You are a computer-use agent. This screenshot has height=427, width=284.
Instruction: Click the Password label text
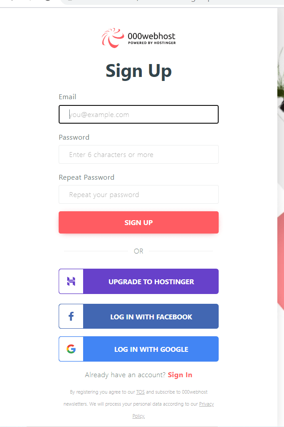click(74, 137)
